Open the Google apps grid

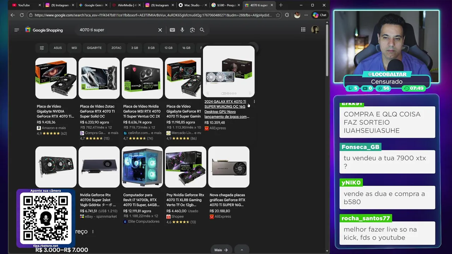[x=303, y=30]
